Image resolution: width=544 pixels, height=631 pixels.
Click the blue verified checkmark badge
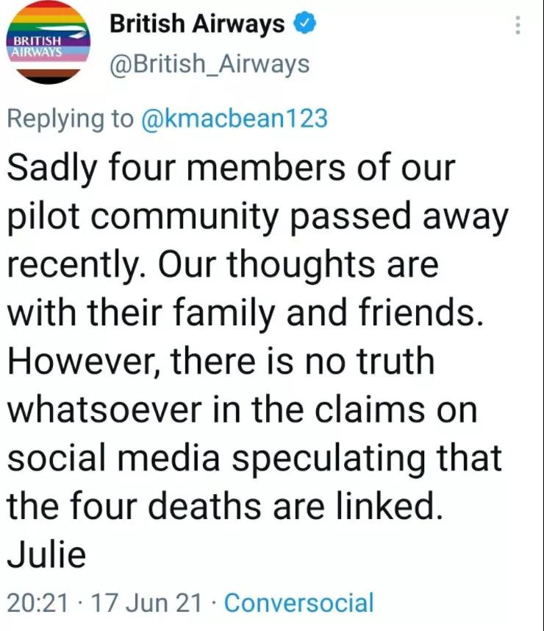pos(305,24)
